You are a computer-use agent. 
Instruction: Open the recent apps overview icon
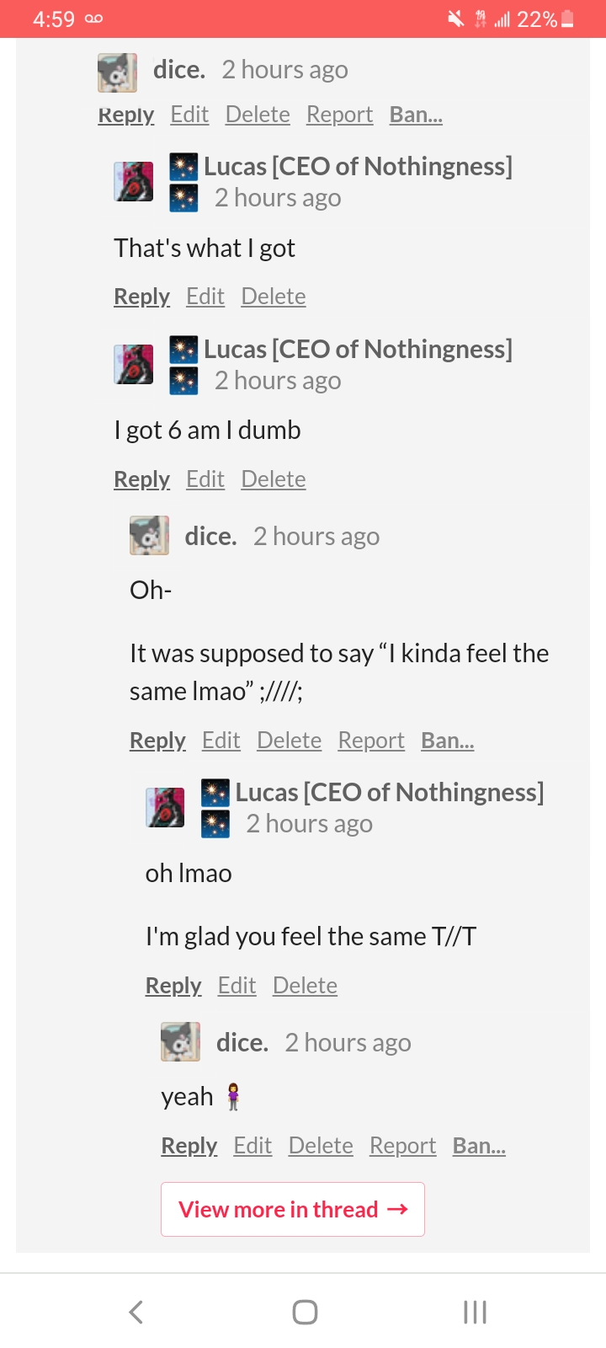[475, 1312]
